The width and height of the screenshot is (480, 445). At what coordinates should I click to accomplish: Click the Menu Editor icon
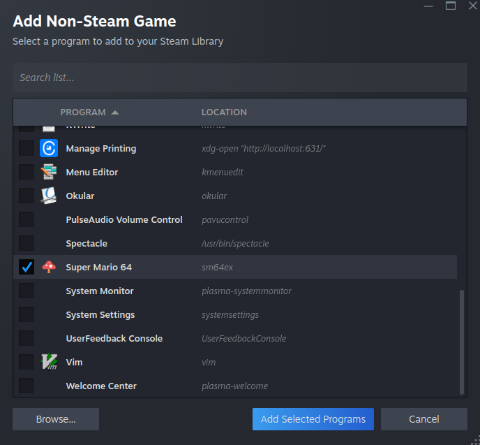(49, 172)
